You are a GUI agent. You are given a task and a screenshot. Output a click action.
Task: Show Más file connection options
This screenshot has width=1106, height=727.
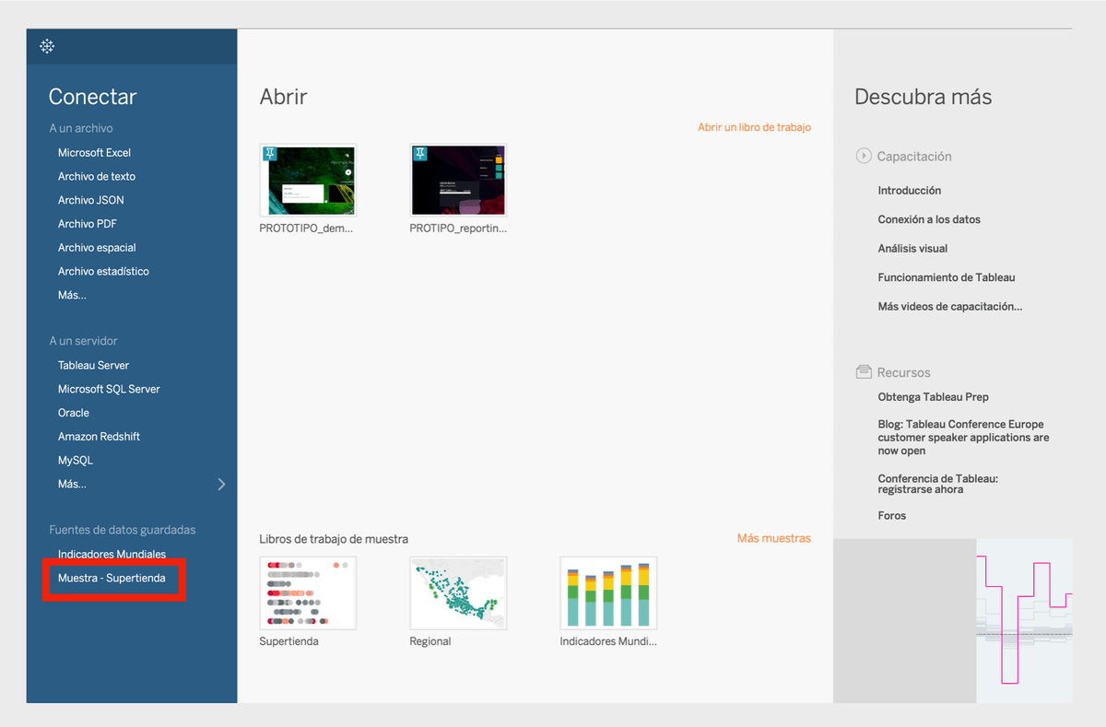click(72, 296)
